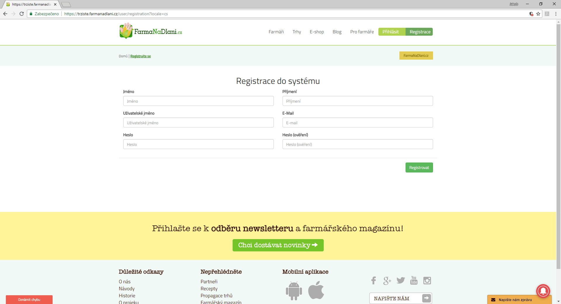Reload the page using refresh icon
This screenshot has width=561, height=304.
pos(22,14)
